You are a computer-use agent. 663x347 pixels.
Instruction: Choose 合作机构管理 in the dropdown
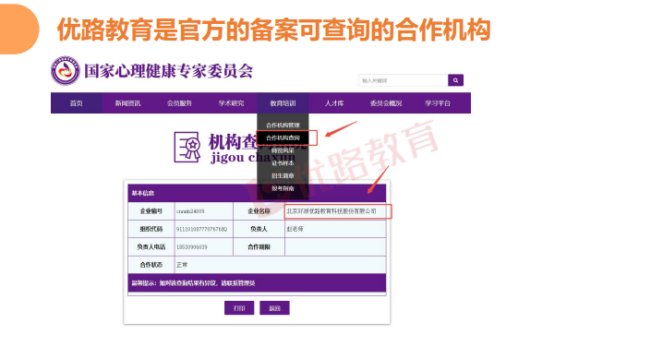click(x=283, y=126)
